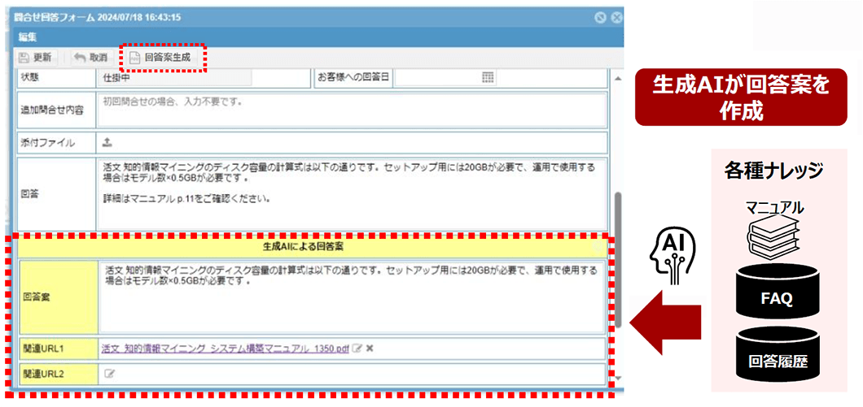
Task: Close the 問合せ回答フォーム window
Action: 616,18
